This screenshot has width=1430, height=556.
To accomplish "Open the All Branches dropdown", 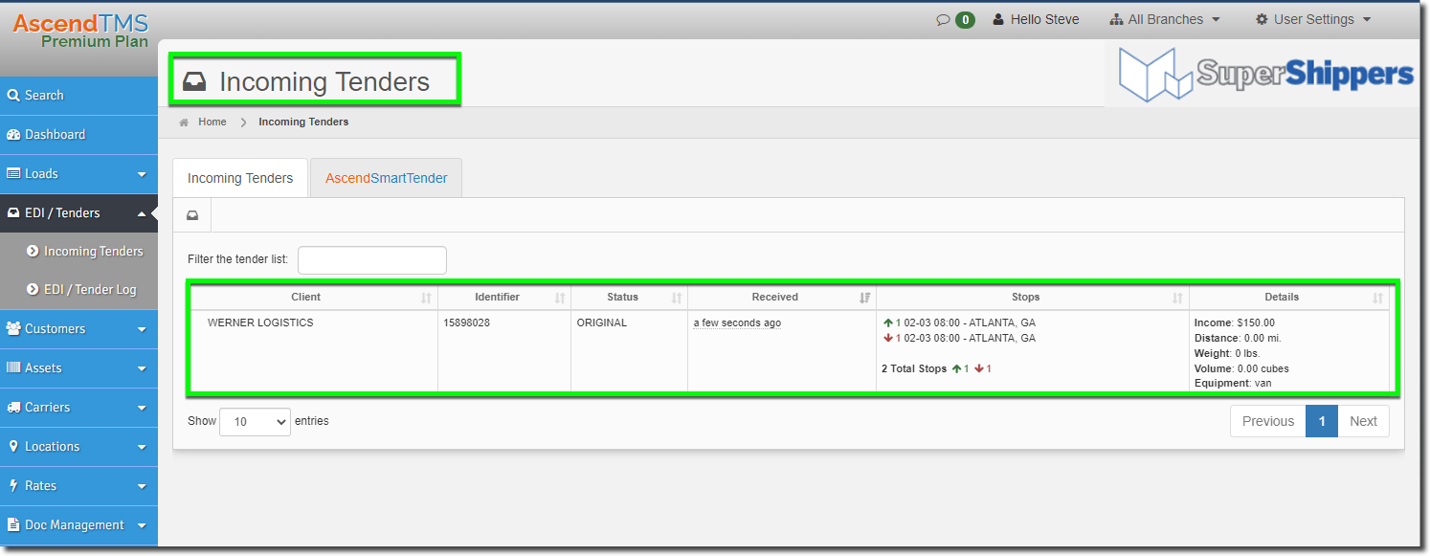I will click(1165, 19).
